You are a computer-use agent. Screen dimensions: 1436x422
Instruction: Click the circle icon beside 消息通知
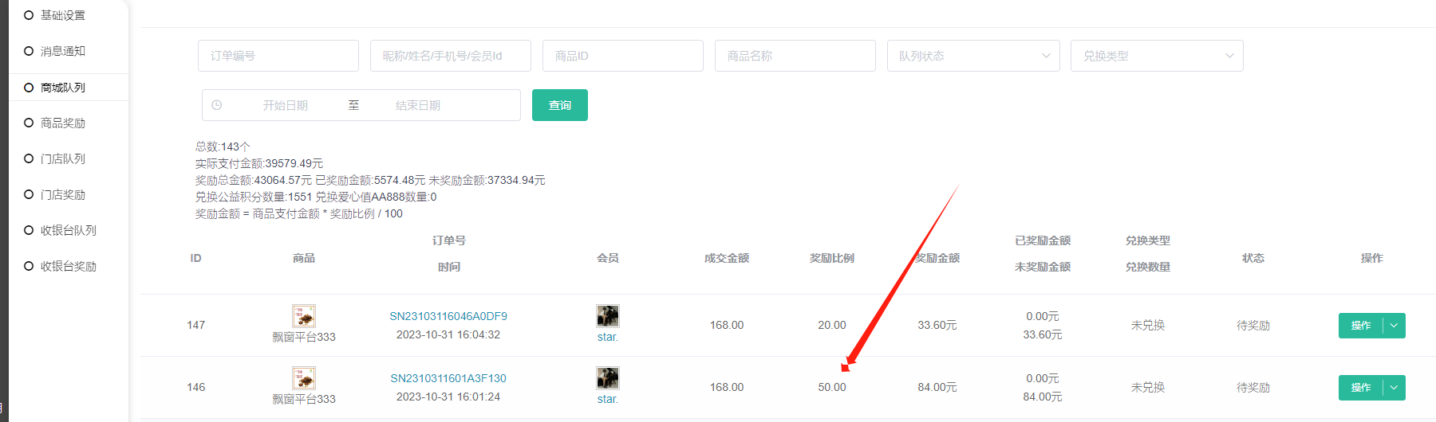pos(29,51)
